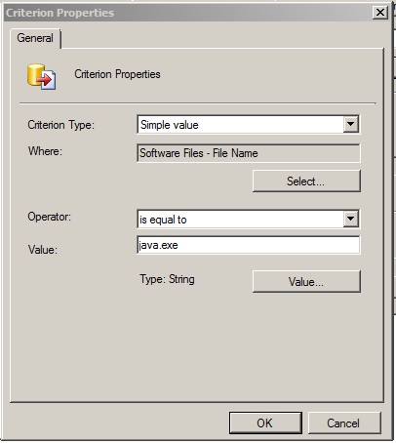The image size is (396, 443).
Task: Close the Criterion Properties dialog
Action: pyautogui.click(x=380, y=13)
